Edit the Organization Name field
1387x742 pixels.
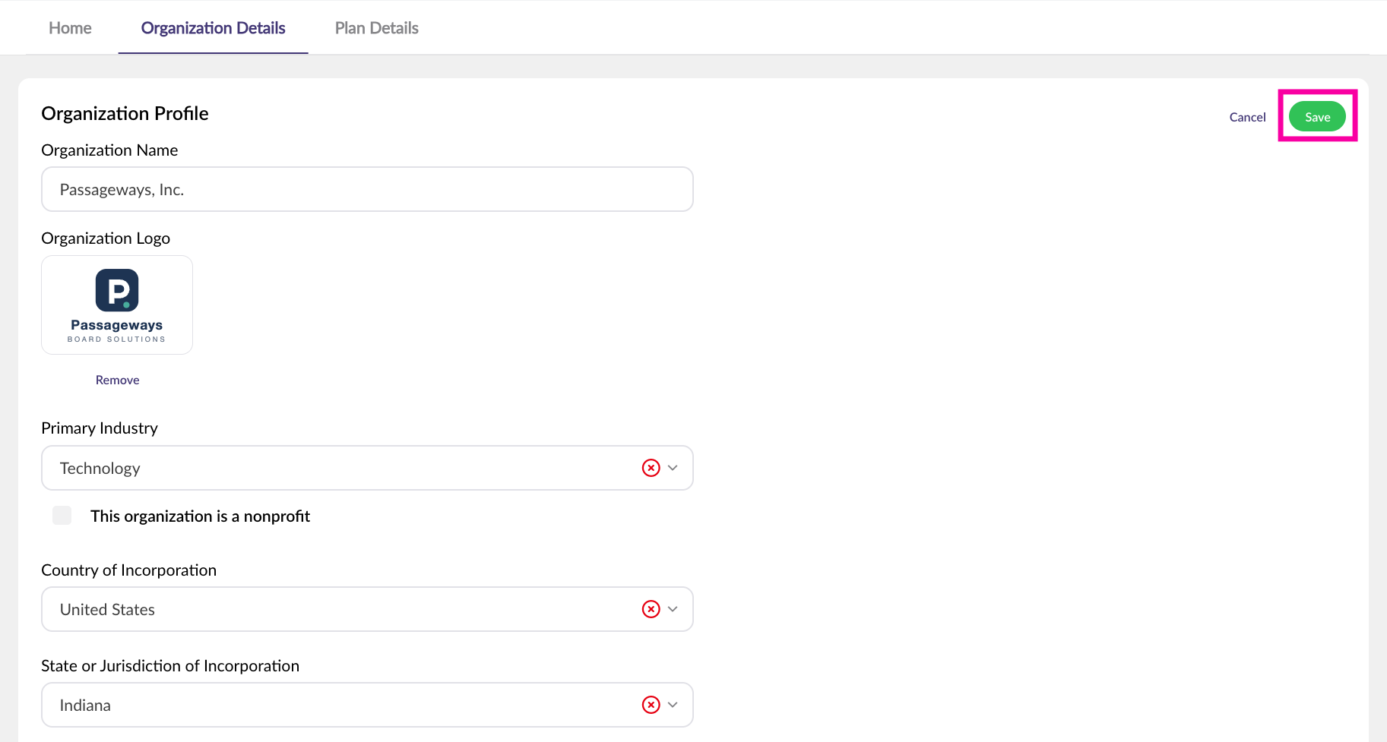367,189
